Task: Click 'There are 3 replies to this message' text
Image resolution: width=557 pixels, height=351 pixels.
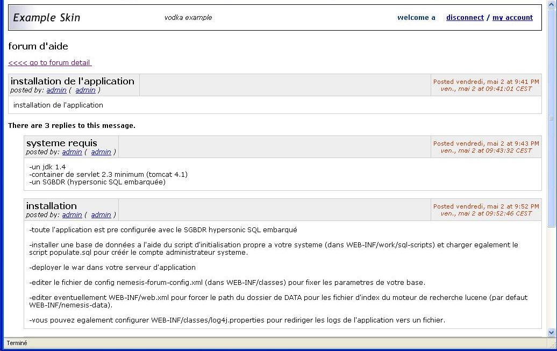Action: tap(72, 125)
